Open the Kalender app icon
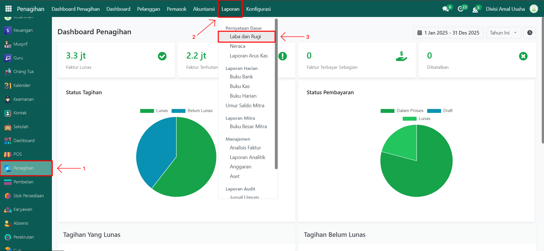The width and height of the screenshot is (544, 251). pyautogui.click(x=8, y=85)
